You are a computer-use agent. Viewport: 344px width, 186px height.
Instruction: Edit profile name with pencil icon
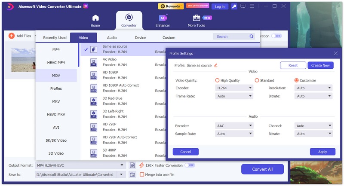point(216,65)
